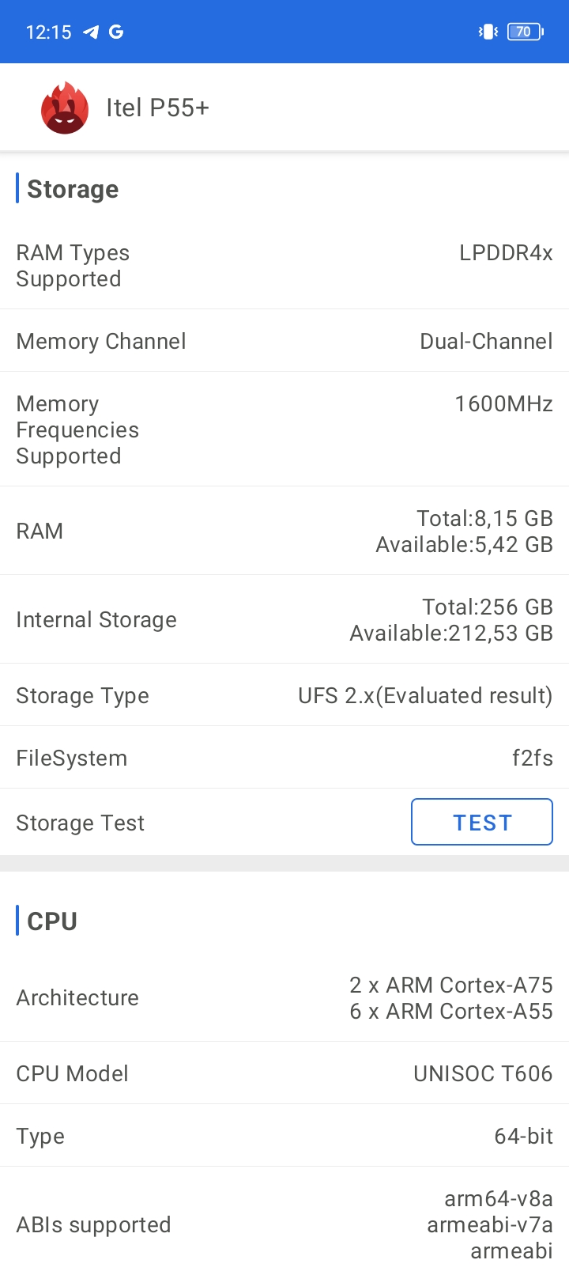This screenshot has width=569, height=1275.
Task: Open the Internal Storage row
Action: click(x=284, y=620)
